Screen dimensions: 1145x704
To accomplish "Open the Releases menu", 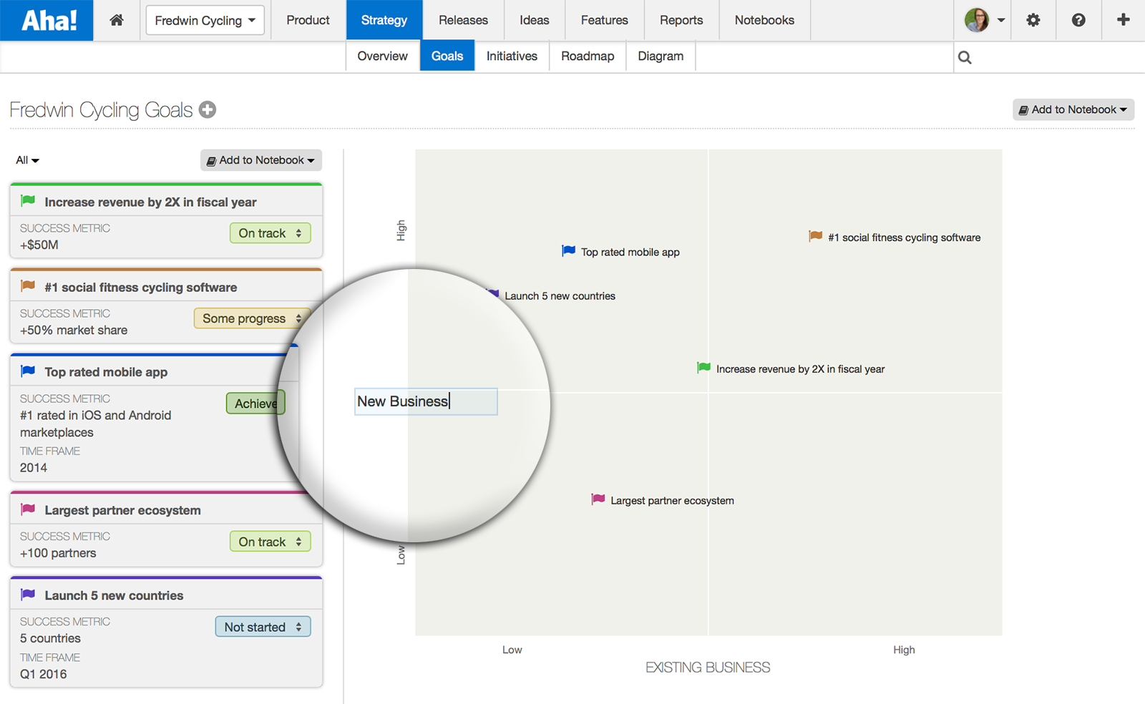I will click(464, 20).
